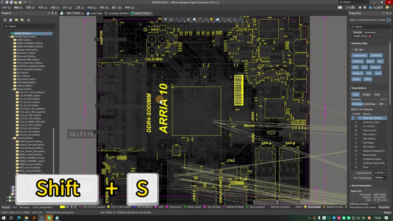Click the compile project icon in Projects panel
393x221 pixels.
(11, 20)
